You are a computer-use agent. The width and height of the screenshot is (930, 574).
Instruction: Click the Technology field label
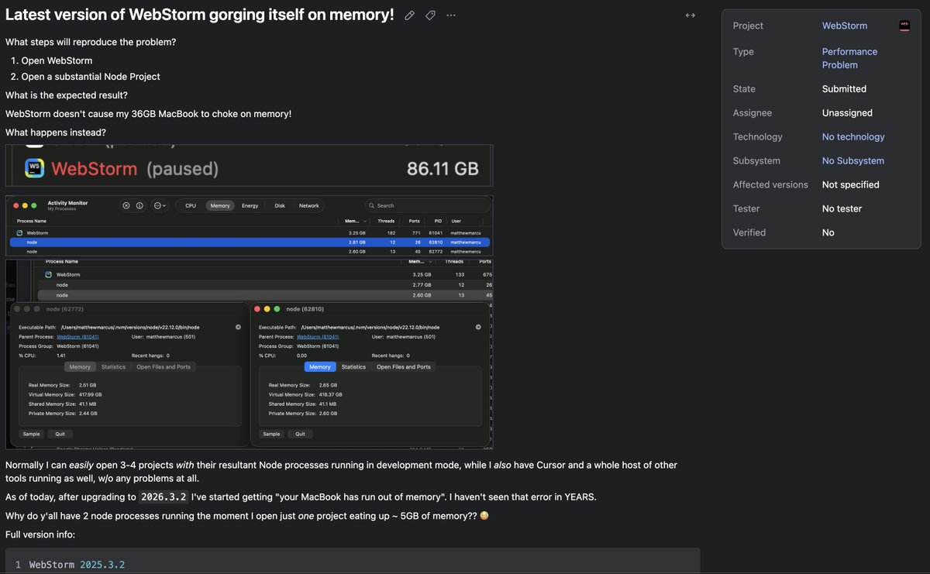click(x=758, y=137)
